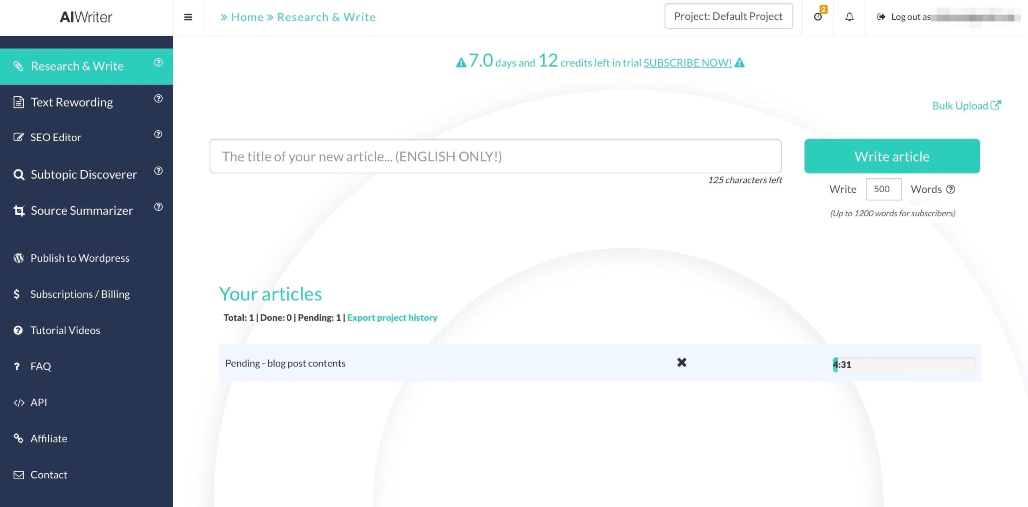Viewport: 1028px width, 507px height.
Task: Open the Project: Default Project selector
Action: tap(728, 16)
